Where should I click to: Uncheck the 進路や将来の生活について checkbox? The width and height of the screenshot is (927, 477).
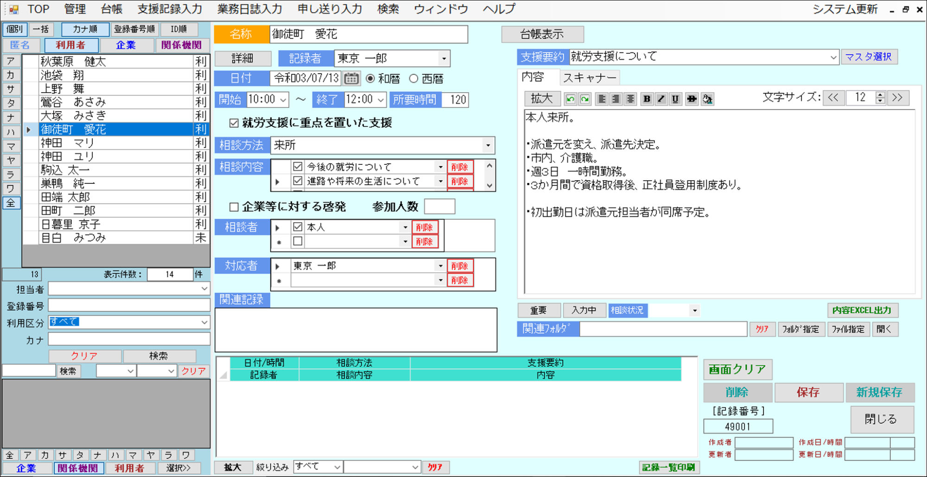click(x=298, y=181)
